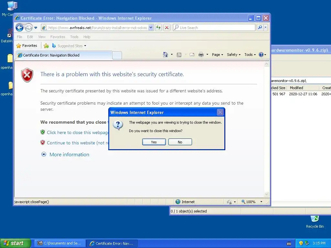Image resolution: width=331 pixels, height=248 pixels.
Task: Click the Internet Explorer title bar logo
Action: (x=17, y=18)
